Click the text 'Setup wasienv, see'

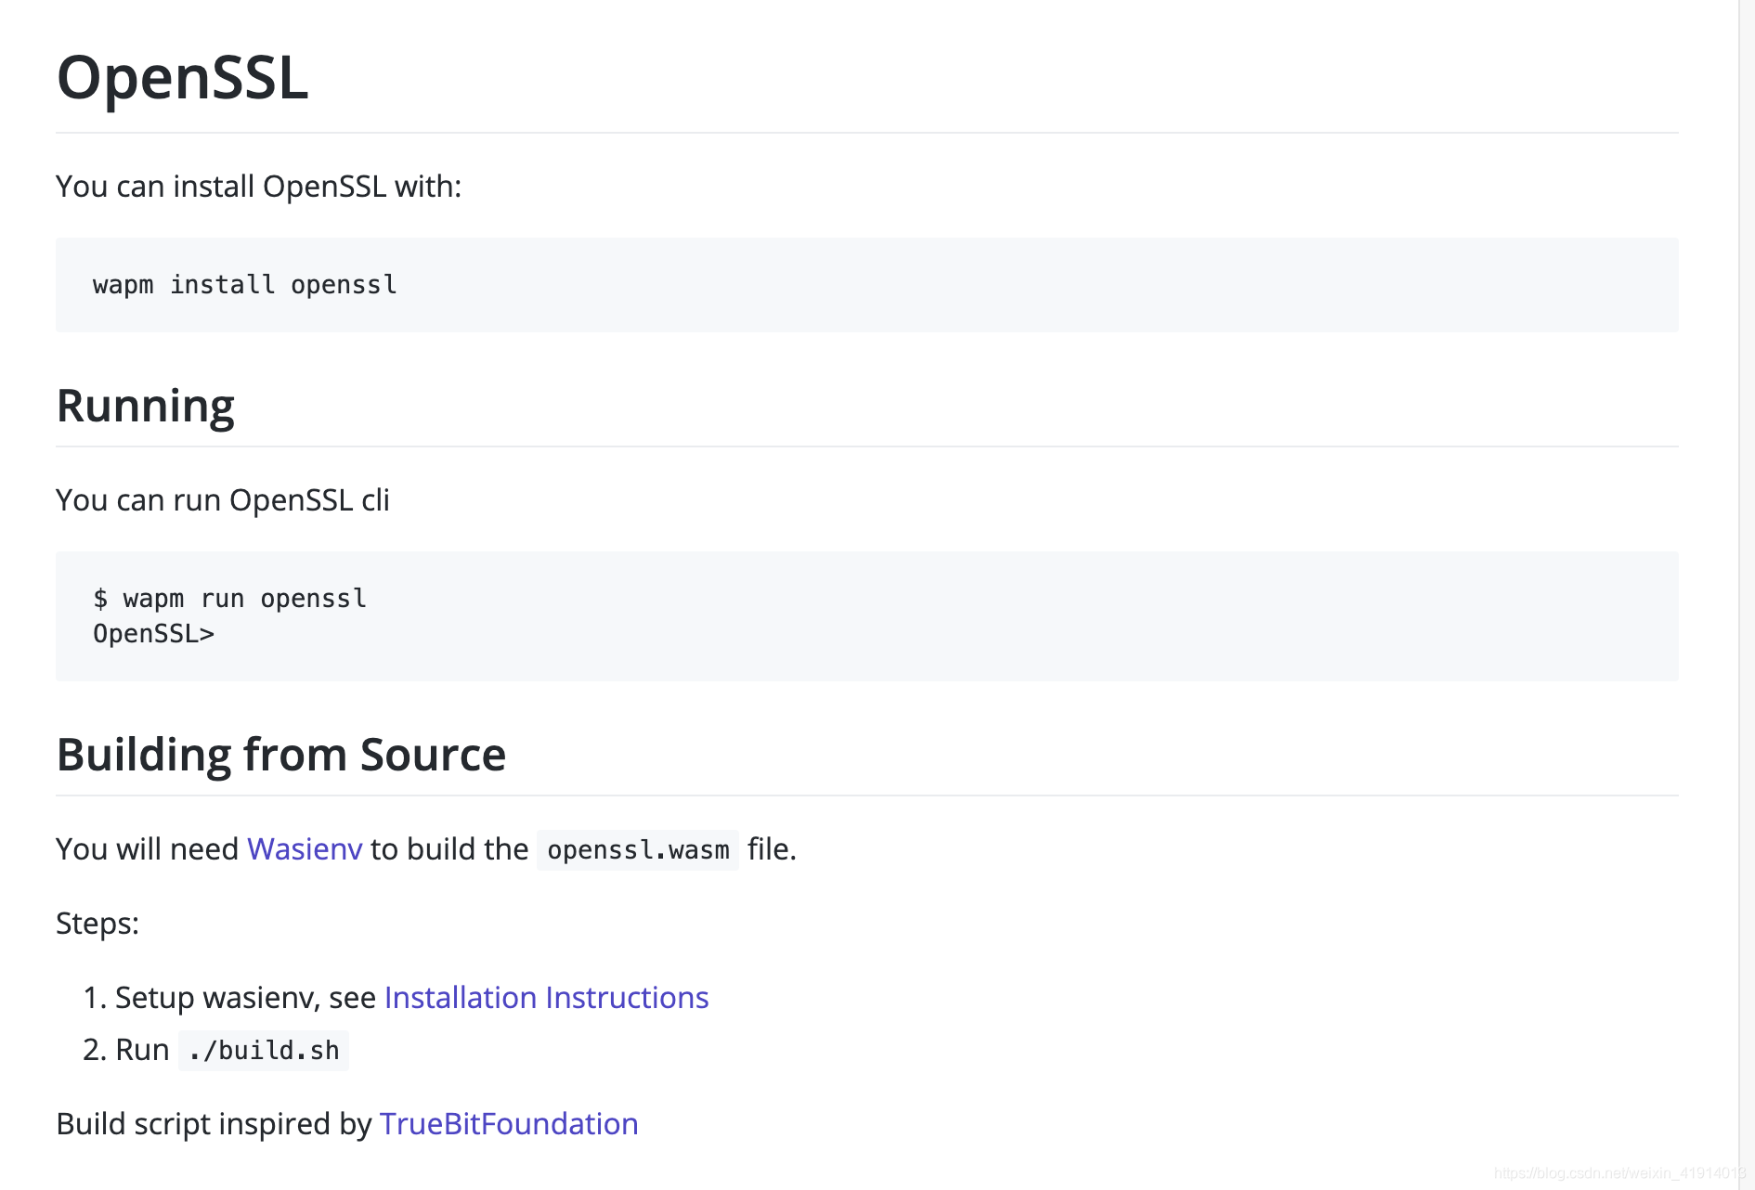point(245,997)
